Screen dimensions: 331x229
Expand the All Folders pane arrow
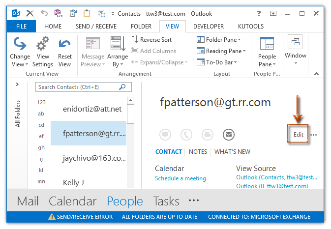pos(17,85)
